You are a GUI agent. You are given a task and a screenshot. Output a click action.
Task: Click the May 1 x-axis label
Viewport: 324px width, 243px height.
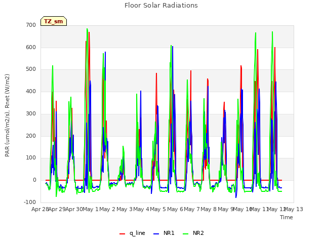pyautogui.click(x=90, y=209)
